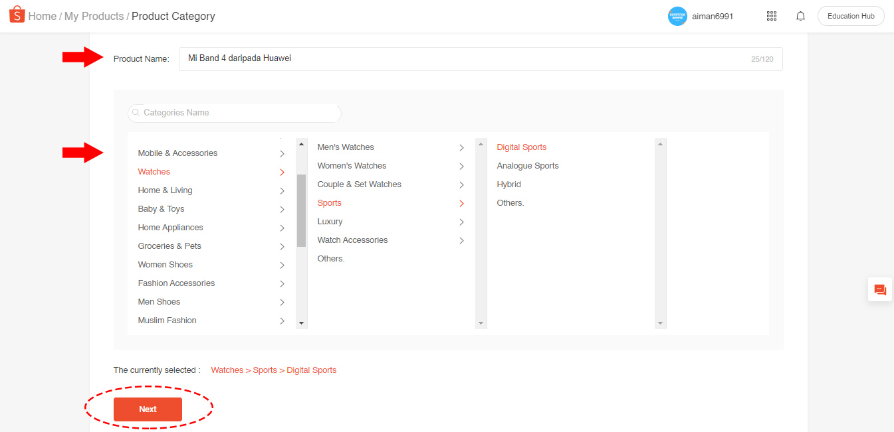Select Baby & Toys category
This screenshot has height=432, width=894.
pyautogui.click(x=161, y=209)
